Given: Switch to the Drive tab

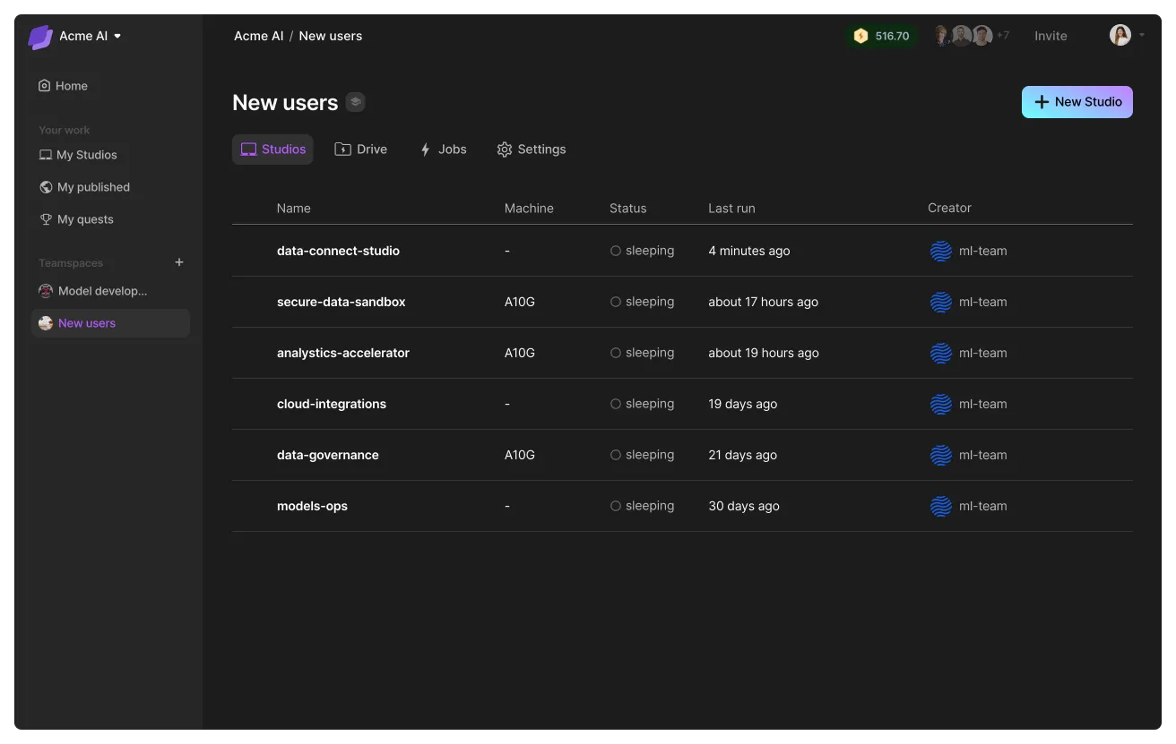Looking at the screenshot, I should [361, 150].
